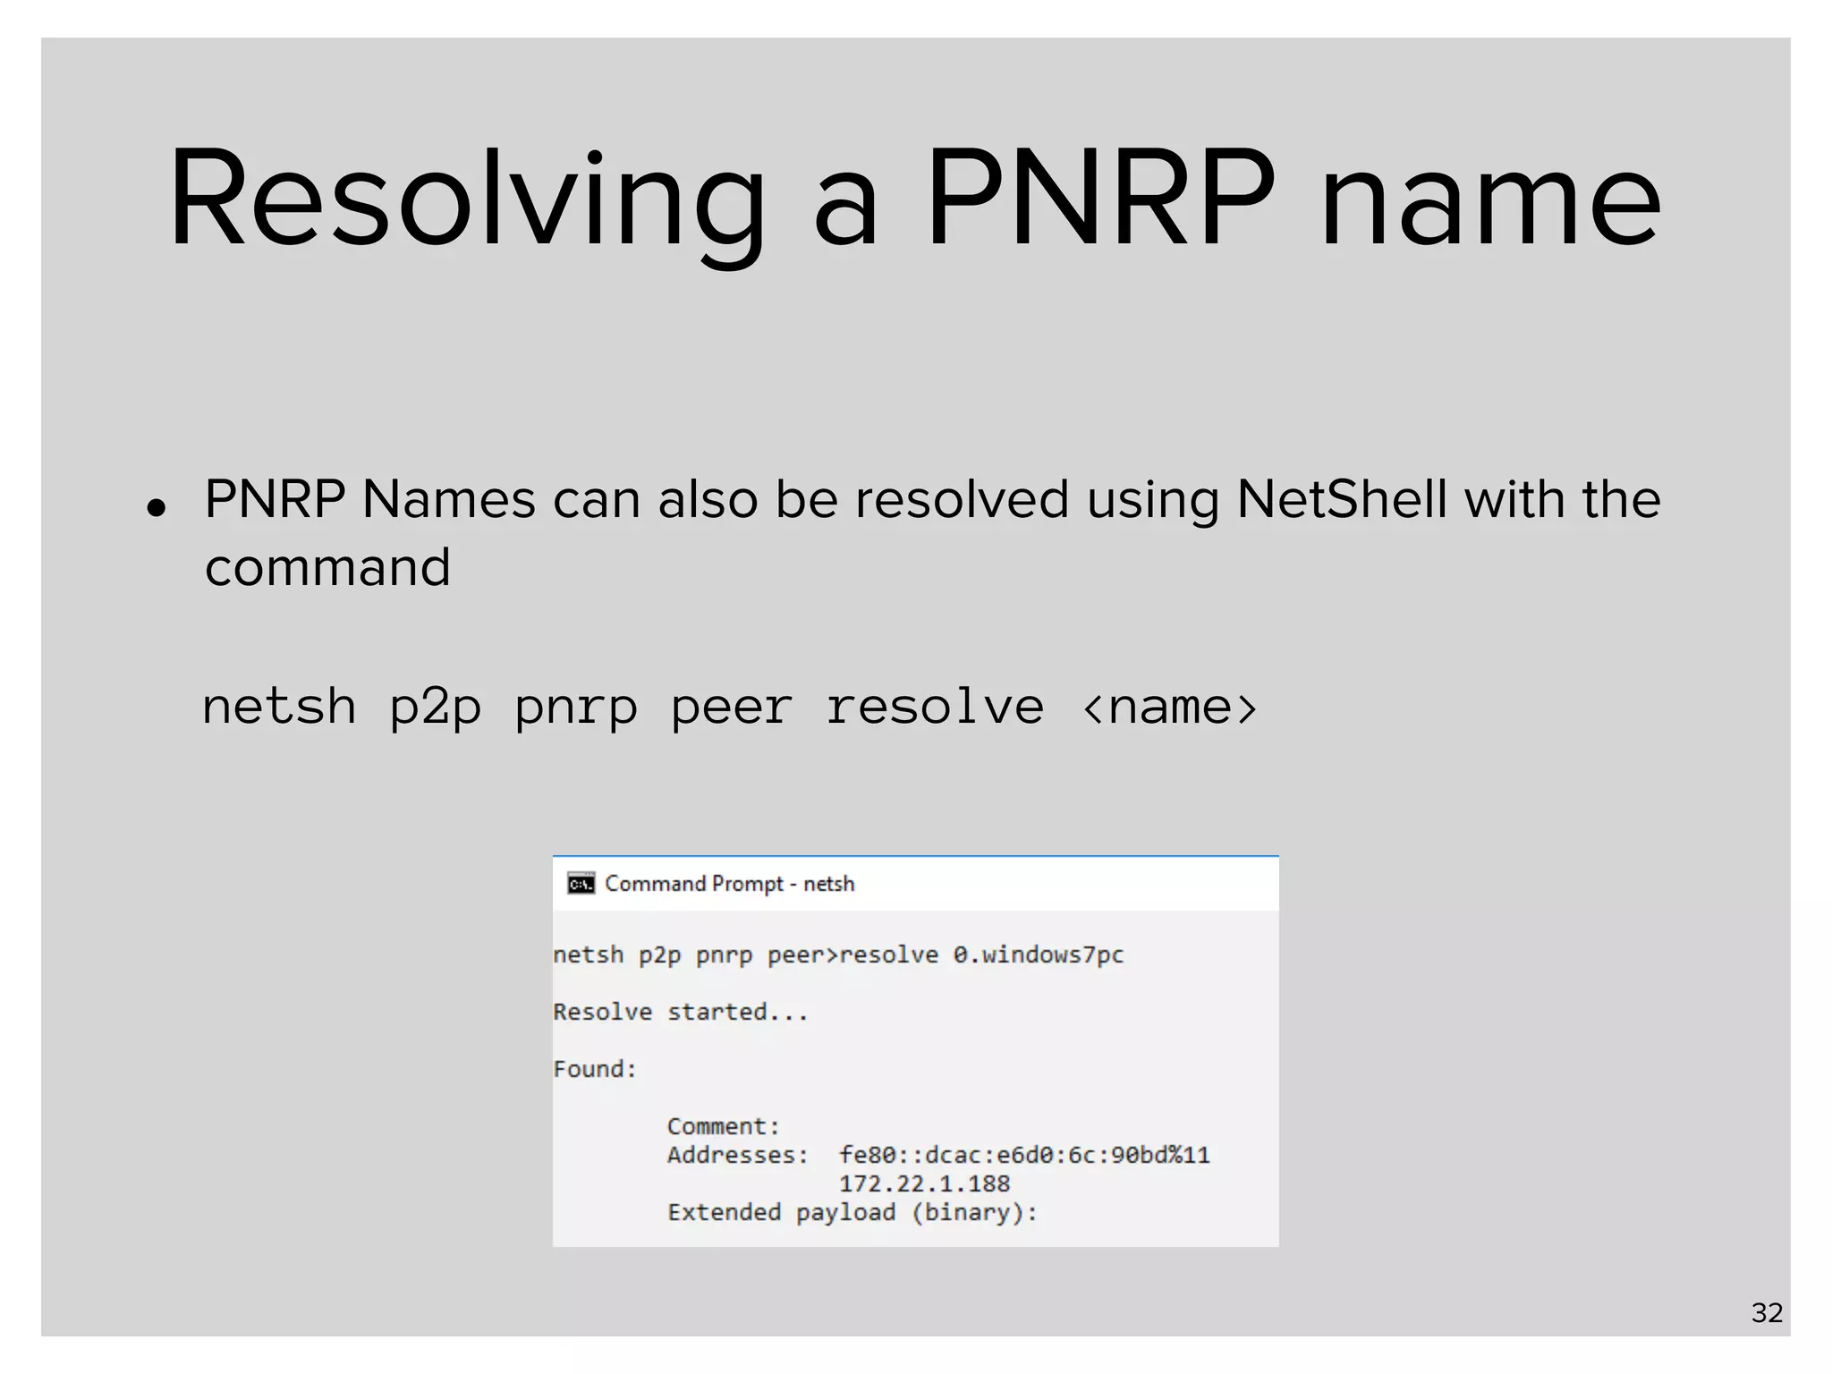Viewport: 1832px width, 1374px height.
Task: Click the 'Addresses:' label
Action: point(738,1155)
